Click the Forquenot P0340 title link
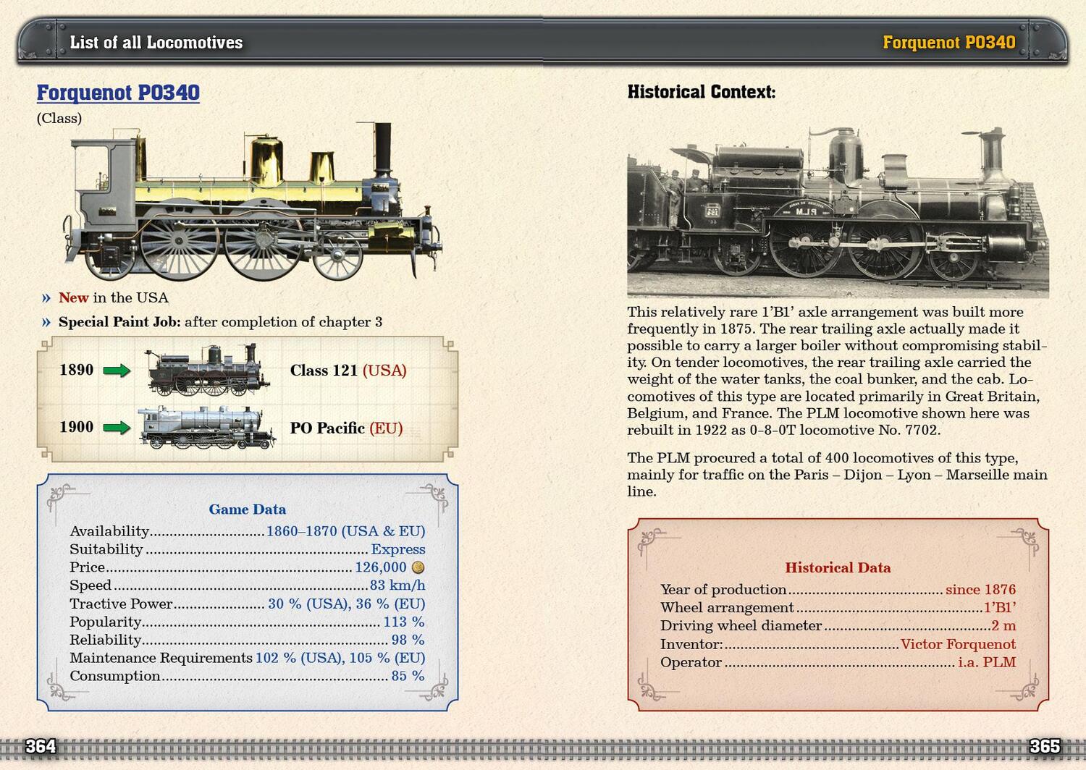 point(118,93)
